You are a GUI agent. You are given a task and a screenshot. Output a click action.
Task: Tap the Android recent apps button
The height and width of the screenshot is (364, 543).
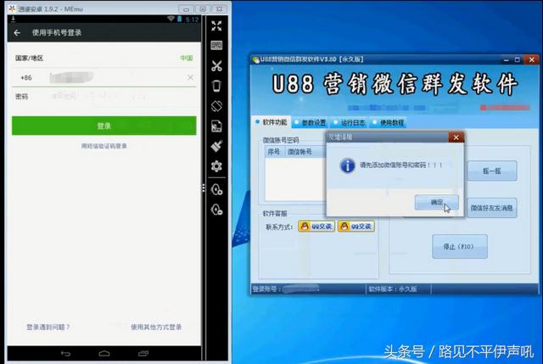coord(143,354)
